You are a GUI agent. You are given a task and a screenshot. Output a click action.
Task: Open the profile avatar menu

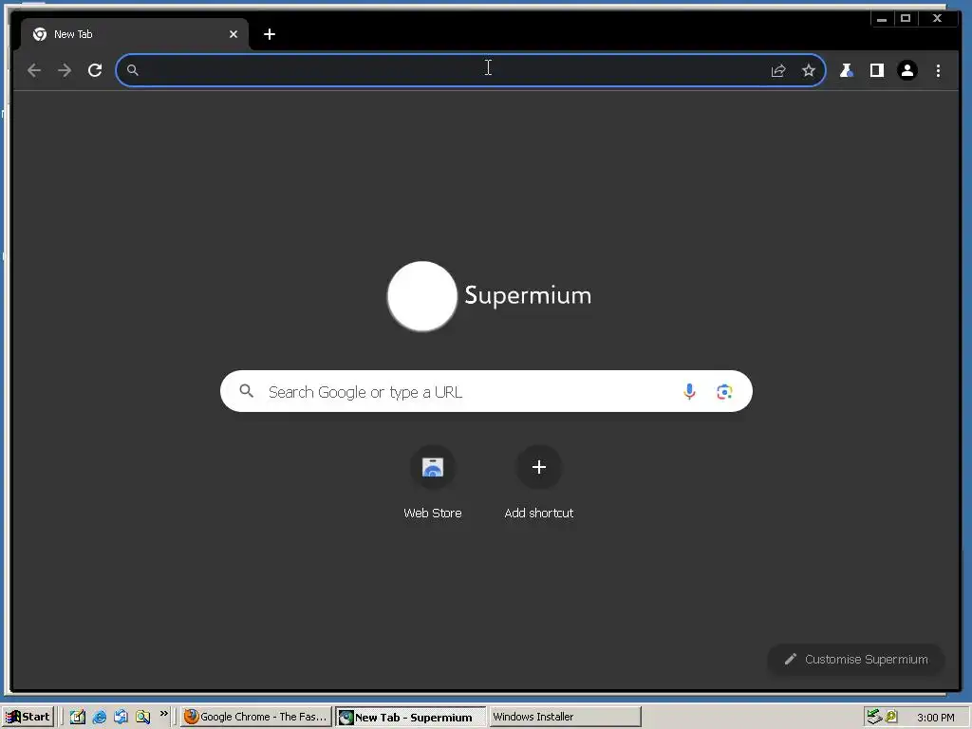907,70
